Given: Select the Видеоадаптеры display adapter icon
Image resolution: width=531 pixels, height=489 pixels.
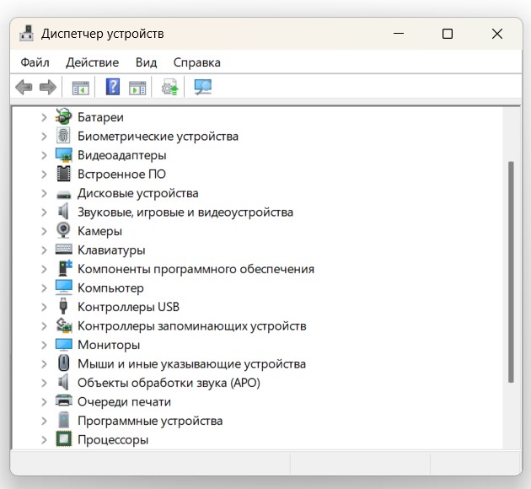Looking at the screenshot, I should [64, 155].
